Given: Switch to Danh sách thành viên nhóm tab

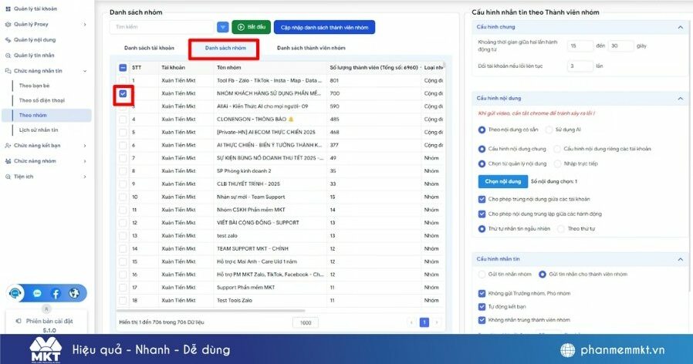Looking at the screenshot, I should (311, 48).
